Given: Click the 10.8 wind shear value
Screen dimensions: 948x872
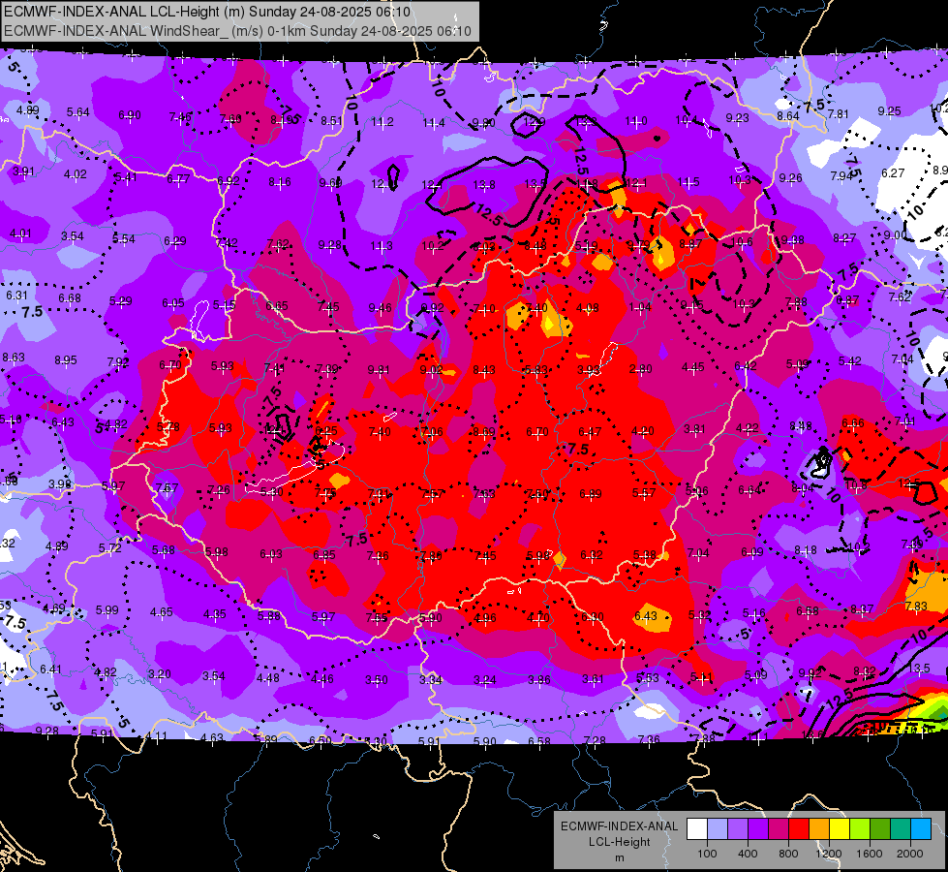Looking at the screenshot, I should [x=855, y=485].
